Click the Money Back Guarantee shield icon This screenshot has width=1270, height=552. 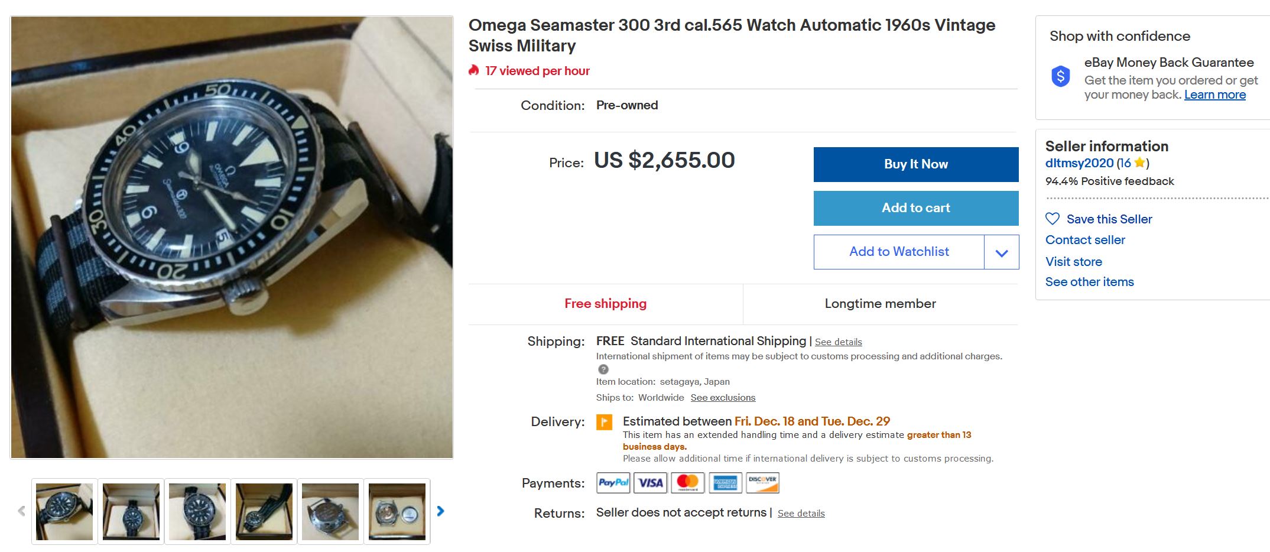click(x=1061, y=76)
